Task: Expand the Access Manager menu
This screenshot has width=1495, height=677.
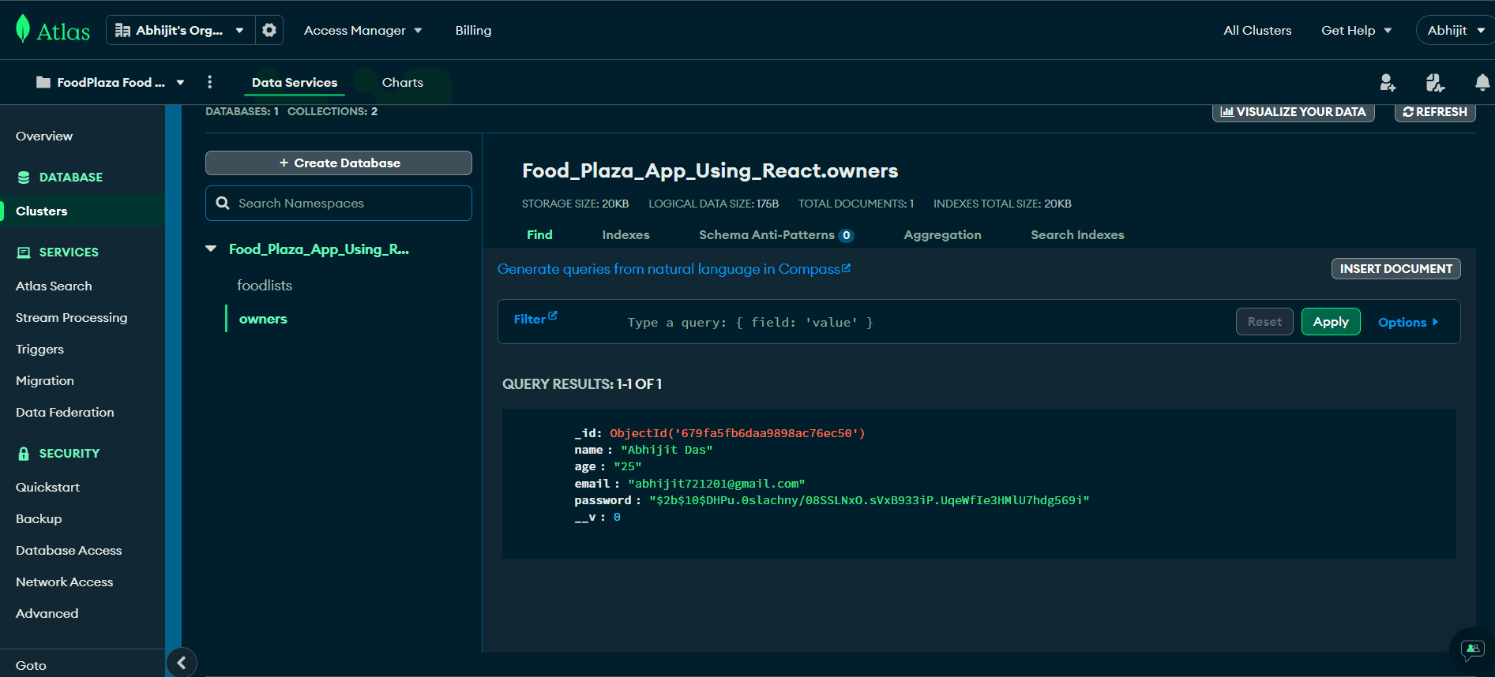Action: coord(363,30)
